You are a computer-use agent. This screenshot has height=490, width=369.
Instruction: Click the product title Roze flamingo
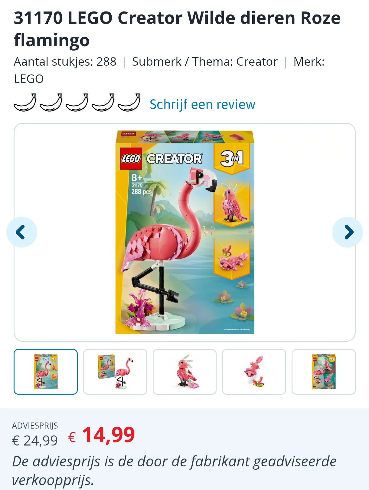click(177, 29)
